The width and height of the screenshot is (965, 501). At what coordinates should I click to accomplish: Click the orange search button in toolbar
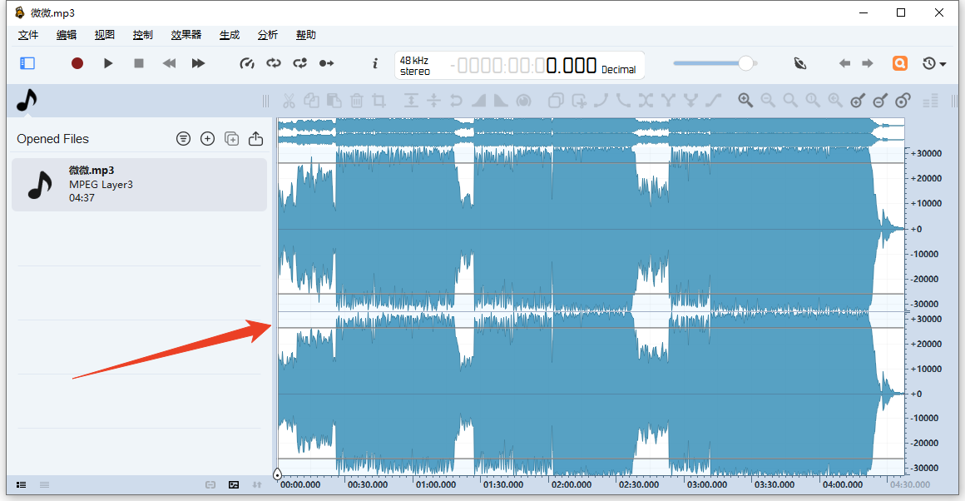pyautogui.click(x=899, y=63)
